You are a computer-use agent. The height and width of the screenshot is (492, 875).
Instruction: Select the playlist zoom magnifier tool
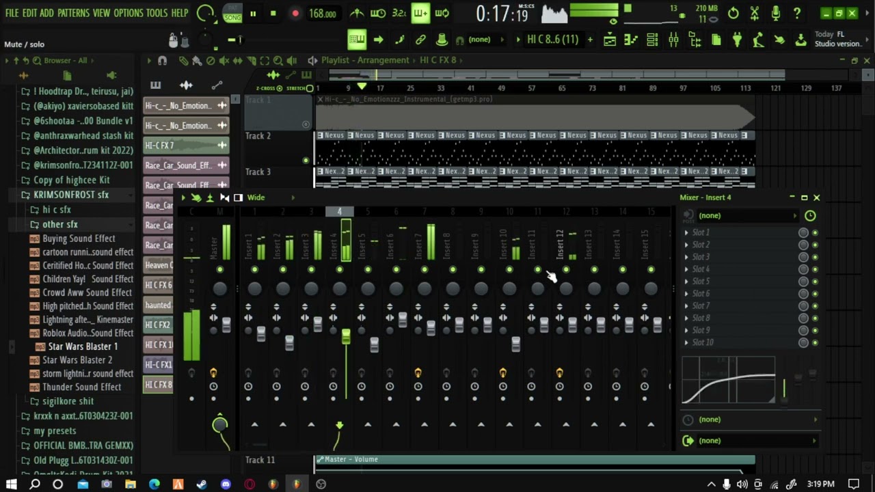click(x=278, y=61)
